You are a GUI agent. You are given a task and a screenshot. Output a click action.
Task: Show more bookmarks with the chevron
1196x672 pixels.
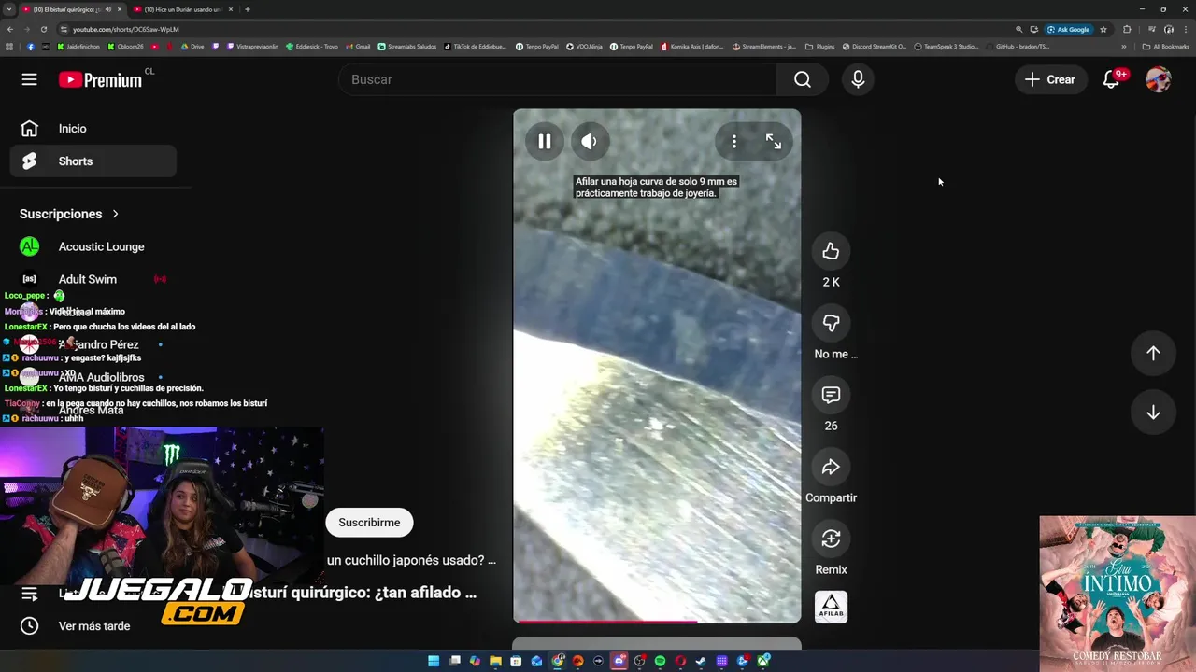1124,46
